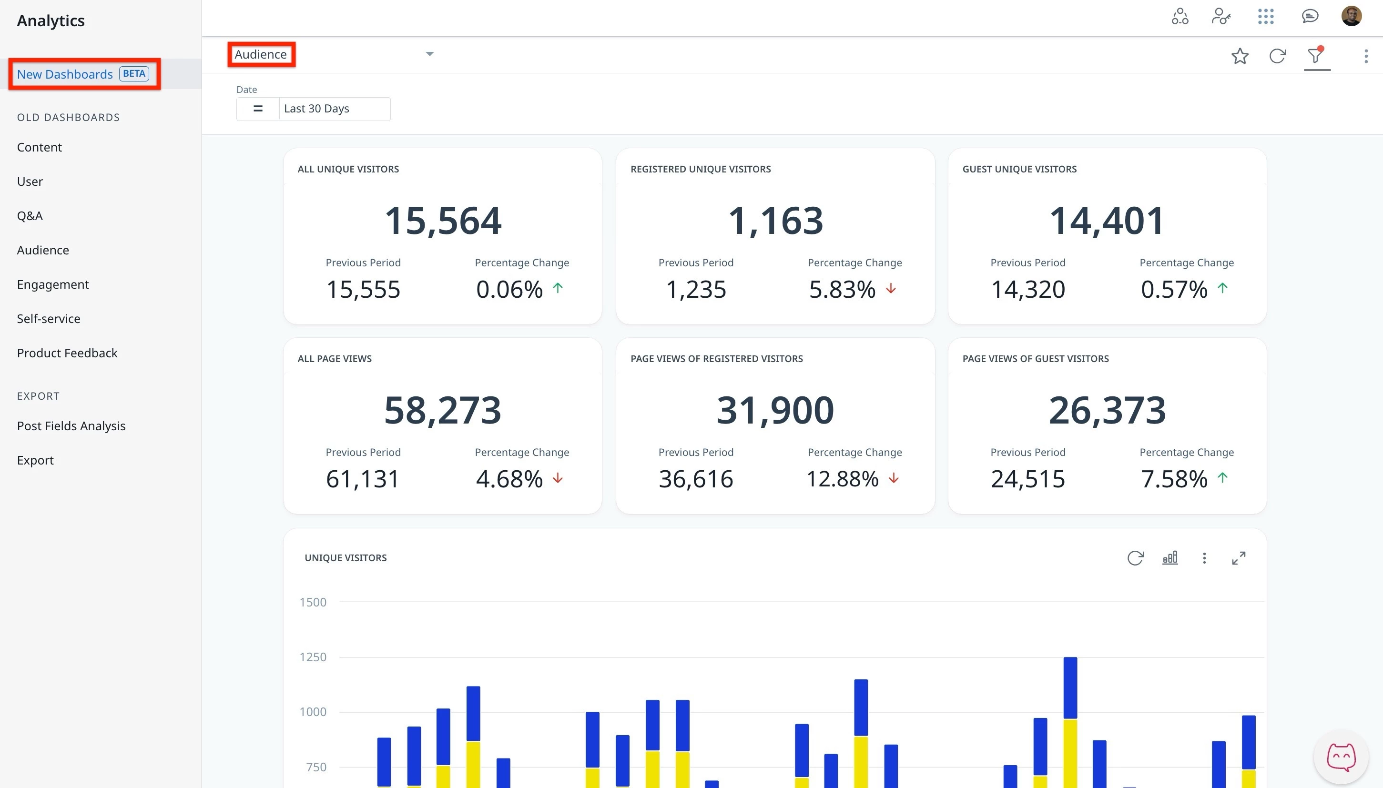1383x788 pixels.
Task: Open Unique Visitors chart options menu
Action: (x=1204, y=557)
